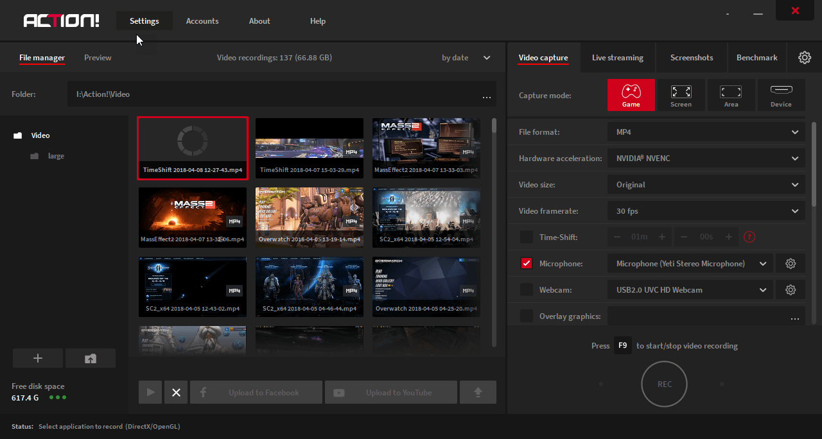Increase Time-Shift seconds
This screenshot has width=822, height=439.
[729, 237]
